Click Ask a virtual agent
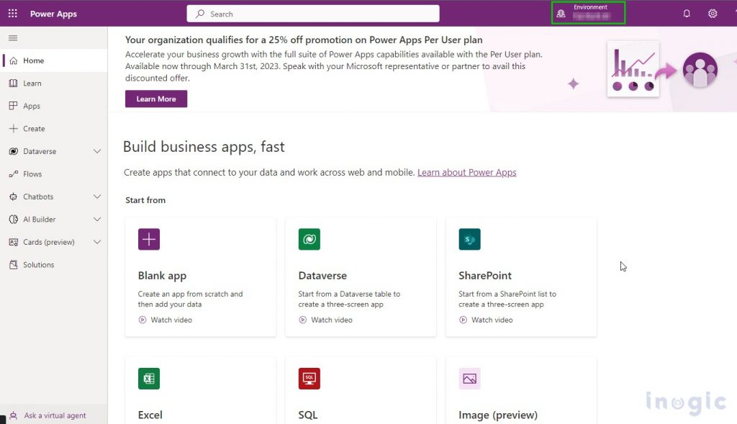This screenshot has height=424, width=737. click(x=53, y=415)
